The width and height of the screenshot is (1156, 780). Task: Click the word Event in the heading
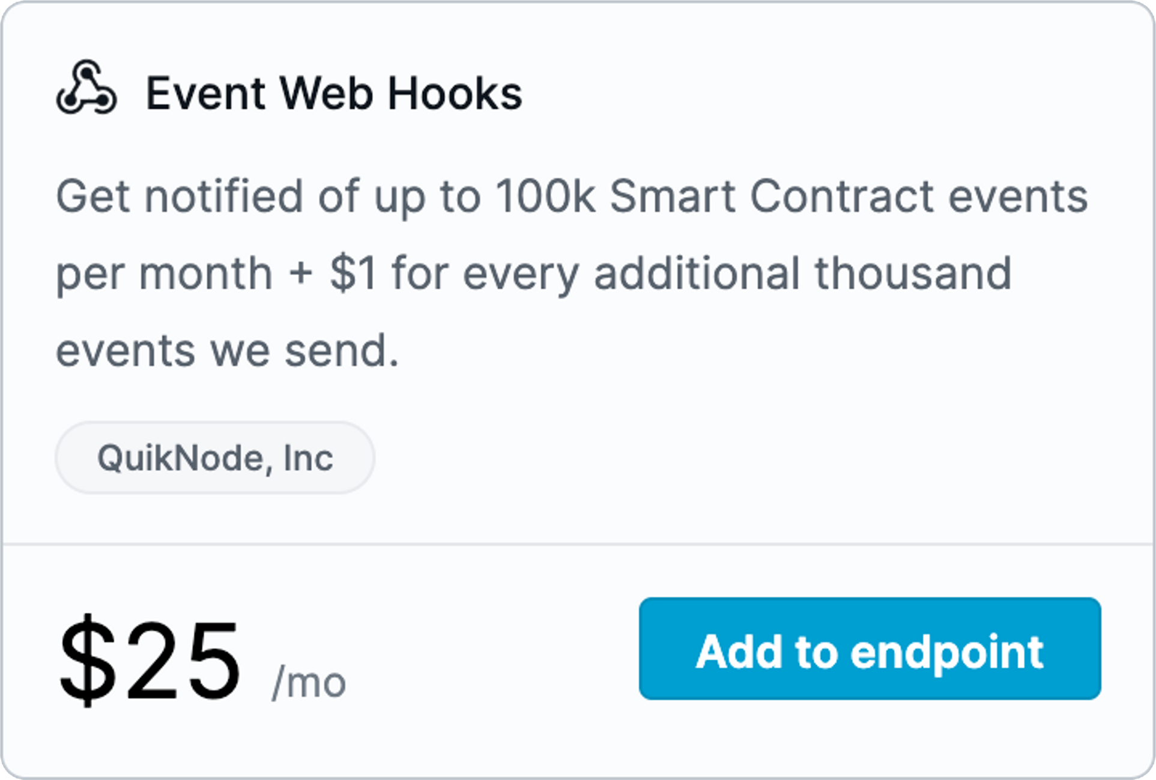coord(206,93)
